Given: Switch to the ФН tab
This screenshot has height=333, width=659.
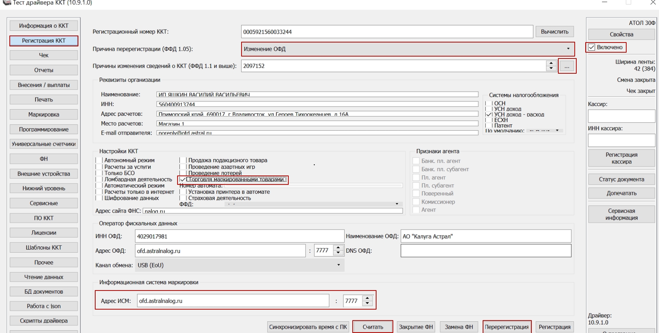Looking at the screenshot, I should pyautogui.click(x=44, y=159).
